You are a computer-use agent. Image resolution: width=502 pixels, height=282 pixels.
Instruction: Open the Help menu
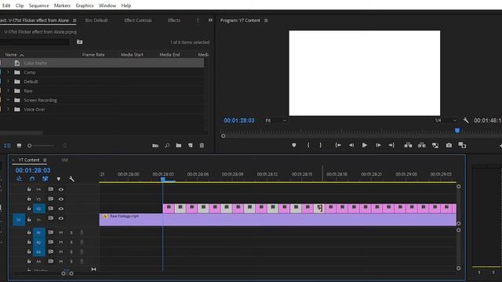pos(125,5)
